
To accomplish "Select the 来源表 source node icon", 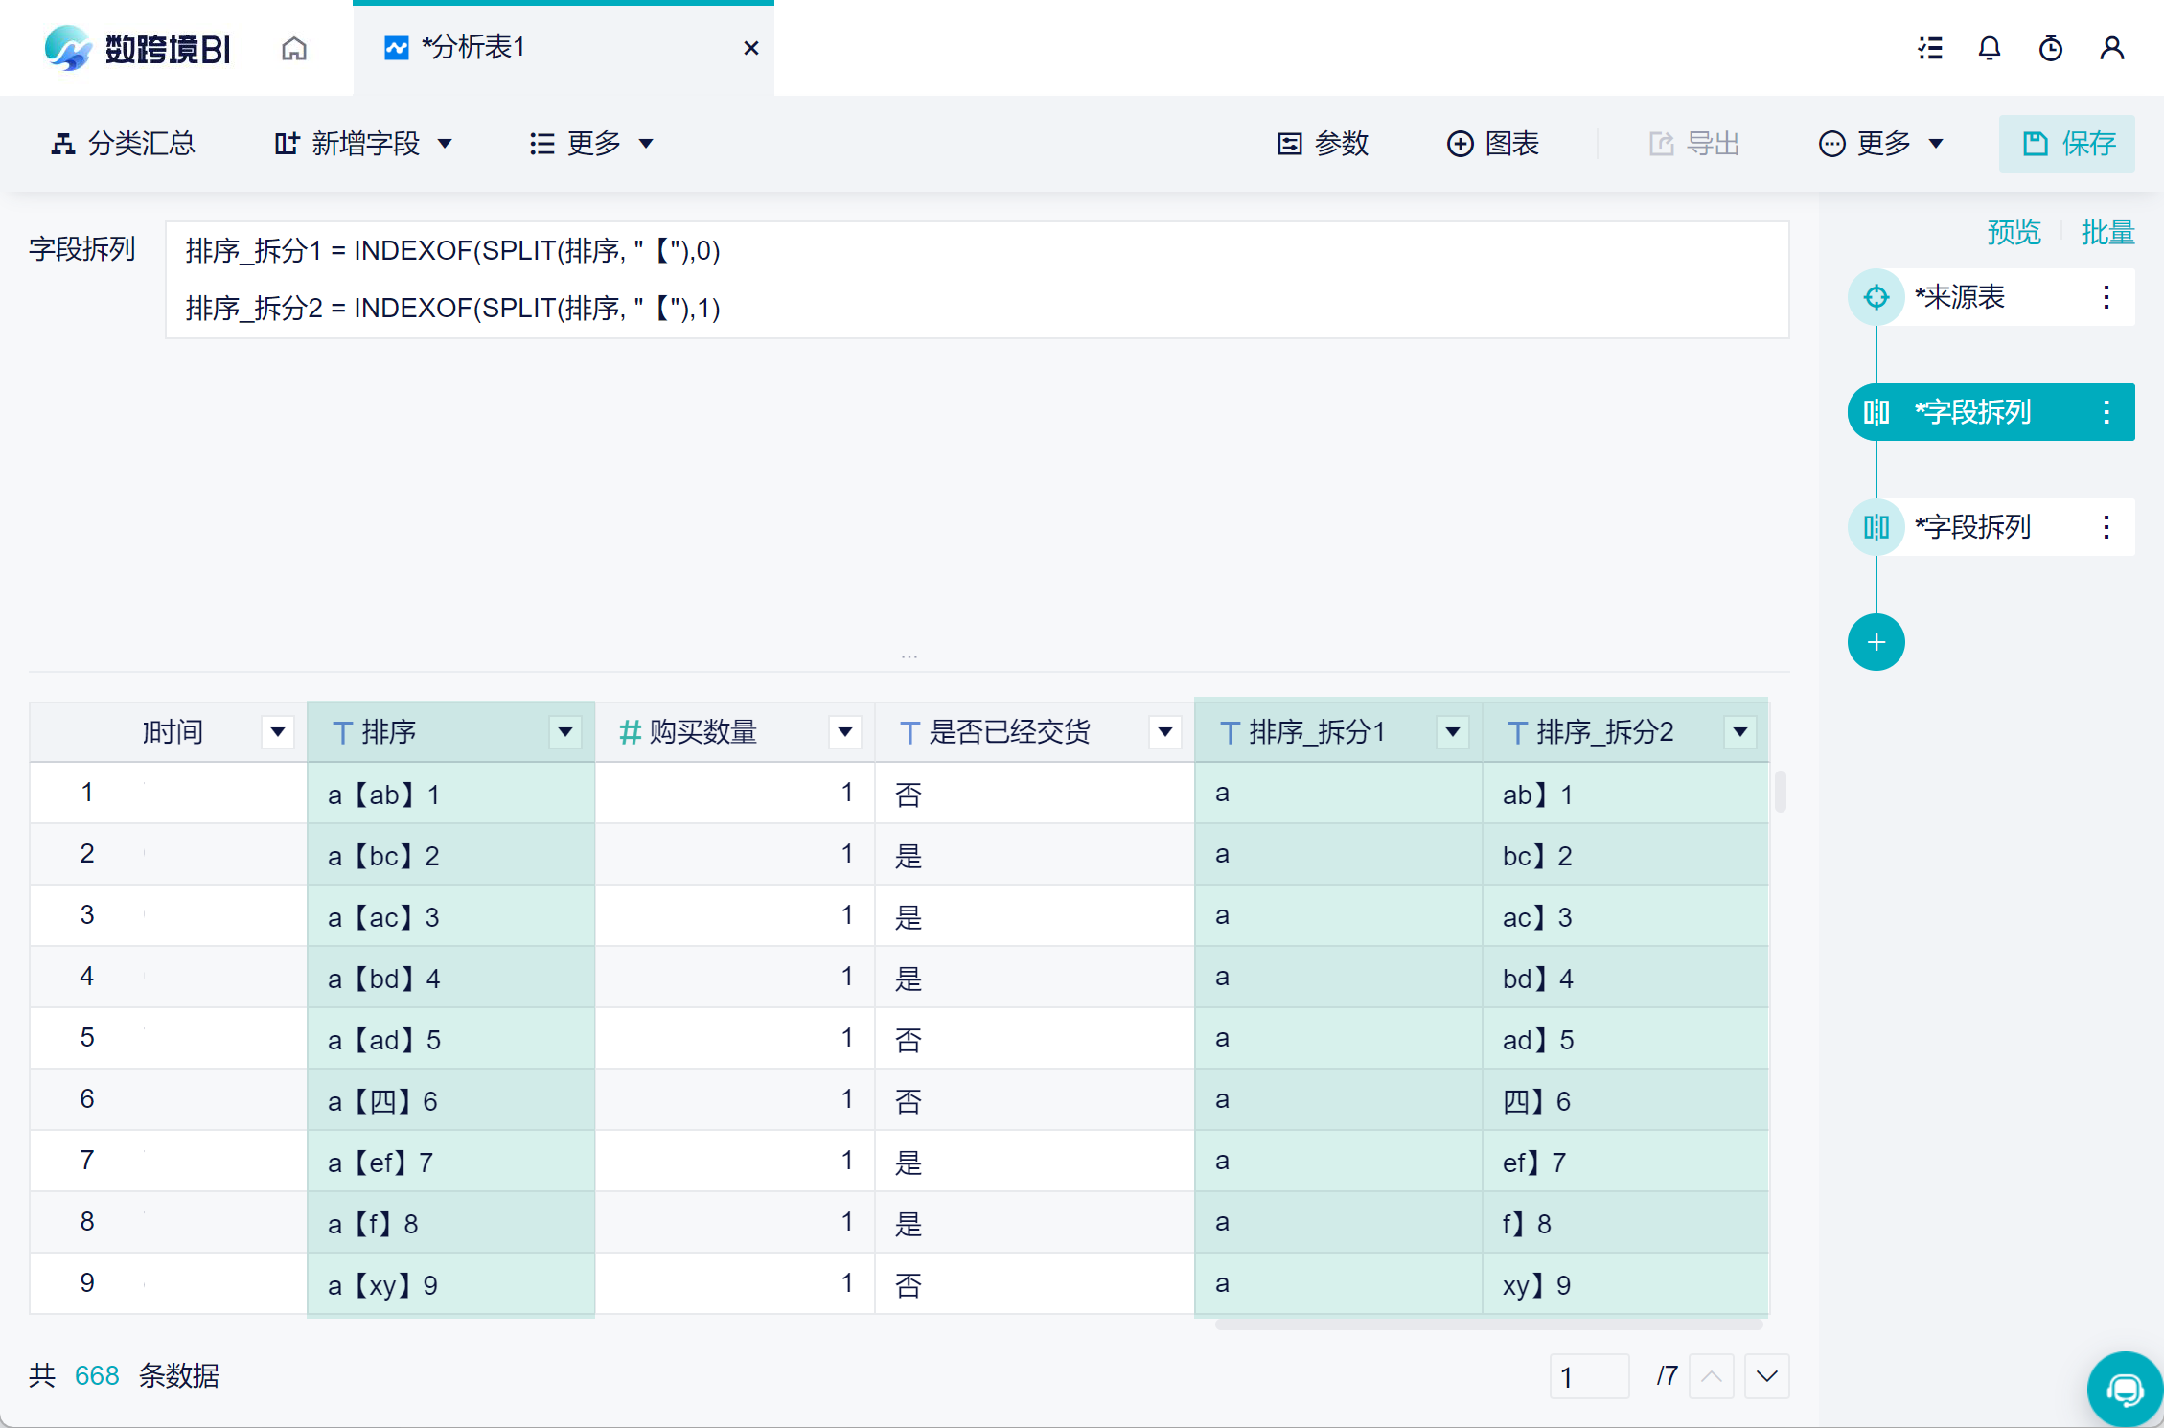I will point(1876,297).
